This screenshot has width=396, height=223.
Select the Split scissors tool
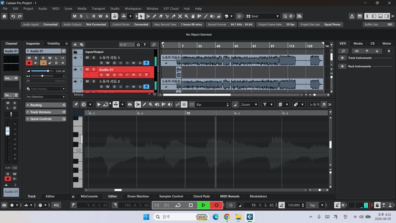167,16
